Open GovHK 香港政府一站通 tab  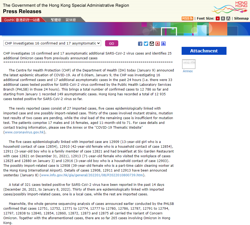click(x=22, y=20)
